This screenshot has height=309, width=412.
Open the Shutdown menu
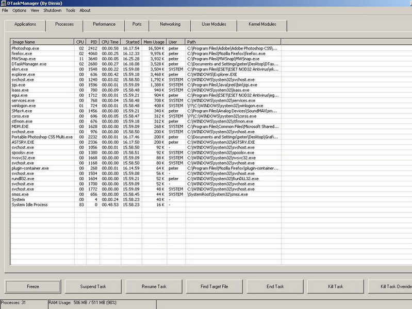click(x=52, y=10)
